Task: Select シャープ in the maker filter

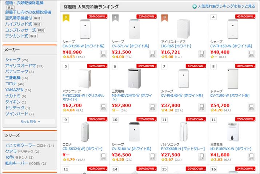Action: (x=13, y=60)
